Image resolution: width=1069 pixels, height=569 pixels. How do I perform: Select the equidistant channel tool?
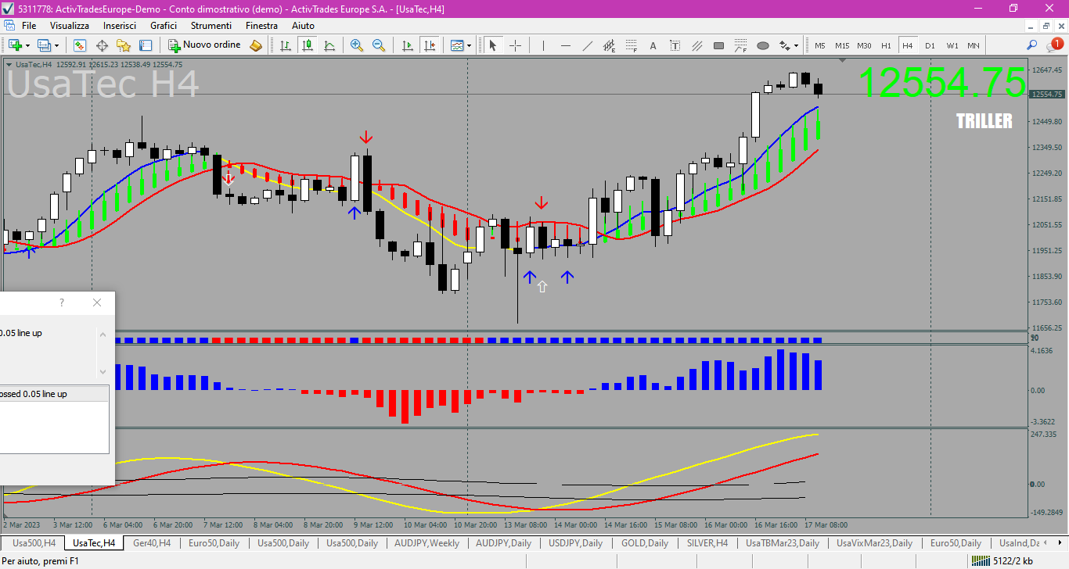(x=610, y=45)
